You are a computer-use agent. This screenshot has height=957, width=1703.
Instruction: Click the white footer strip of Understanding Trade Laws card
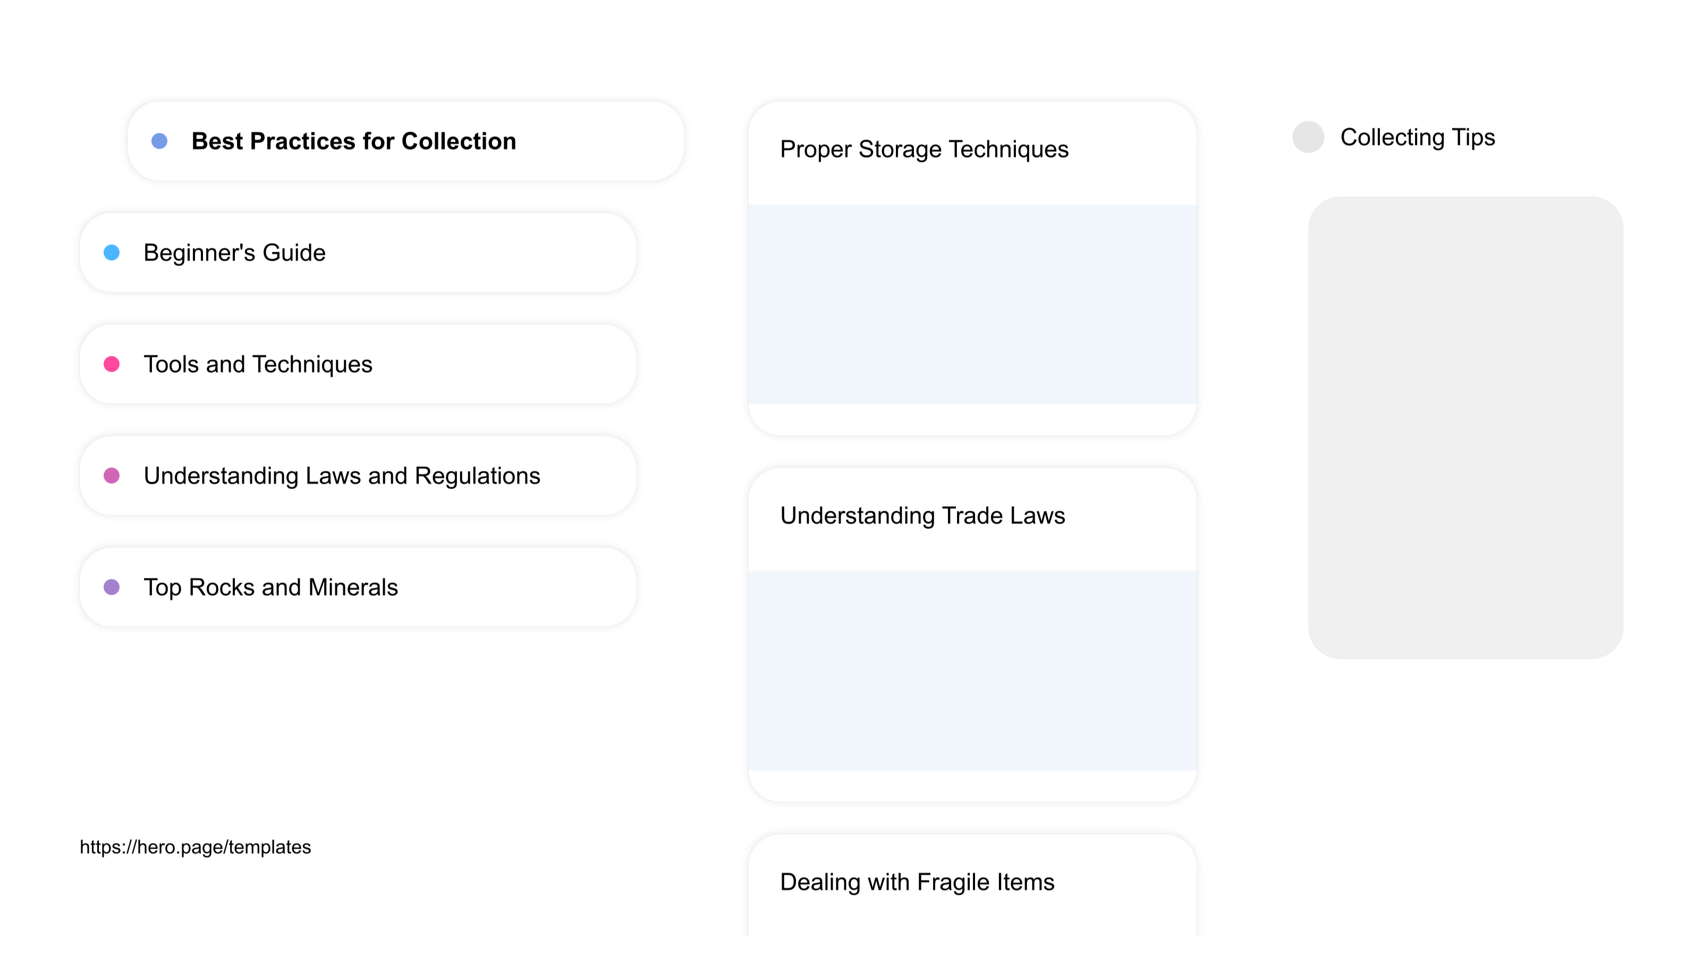[x=972, y=786]
